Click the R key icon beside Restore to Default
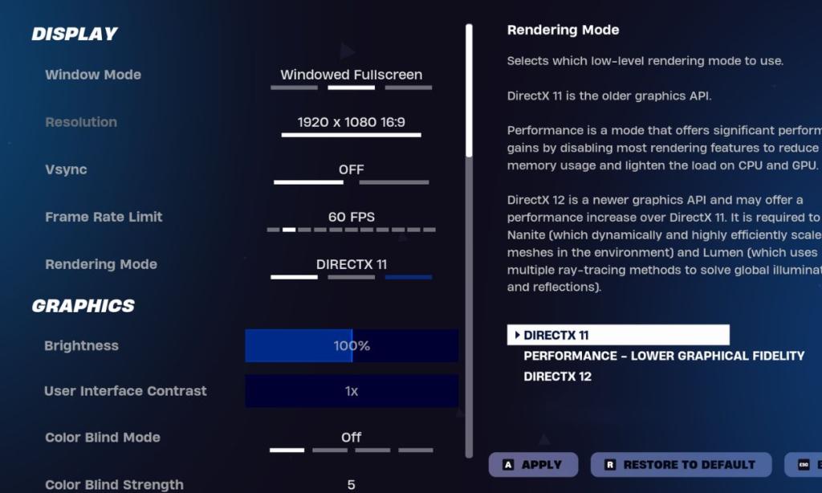This screenshot has width=822, height=493. tap(609, 464)
